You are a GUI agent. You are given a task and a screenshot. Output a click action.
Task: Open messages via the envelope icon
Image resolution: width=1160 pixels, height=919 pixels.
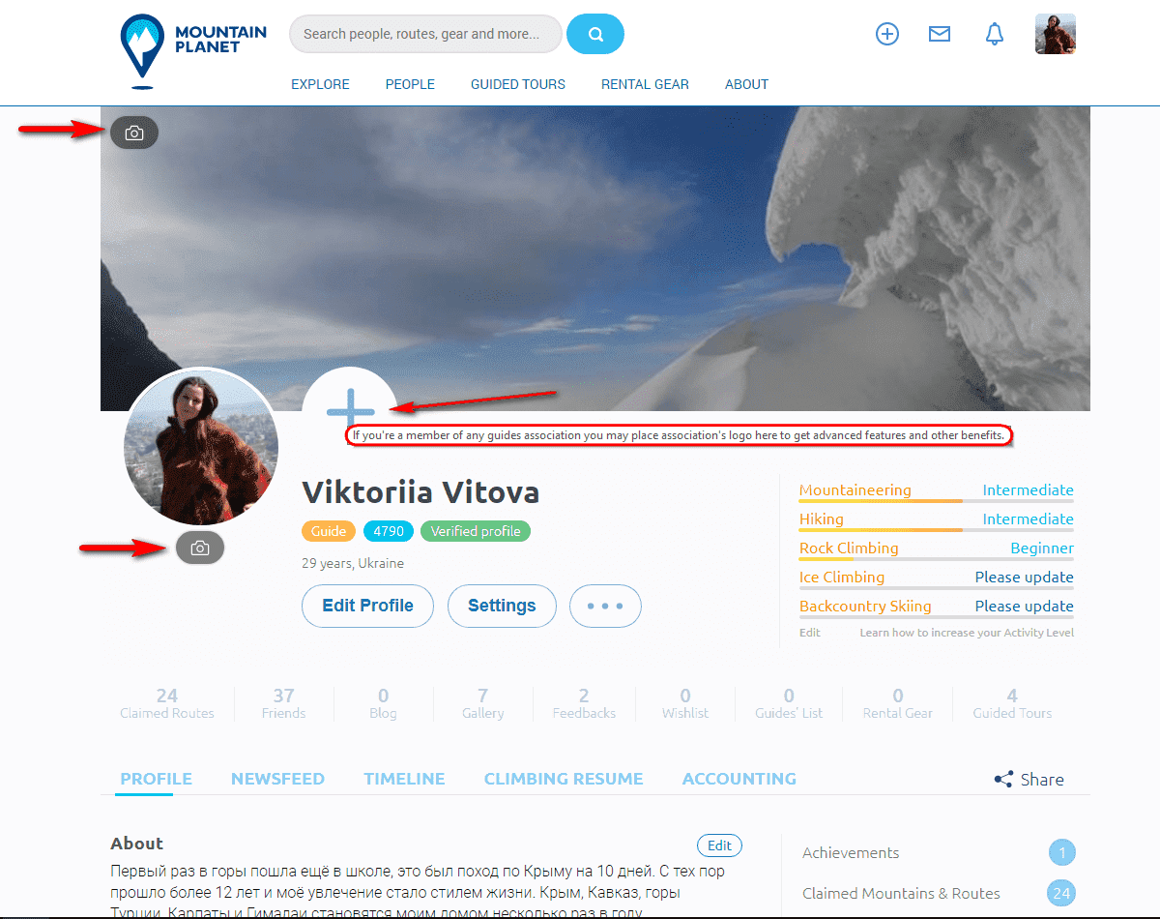[939, 33]
